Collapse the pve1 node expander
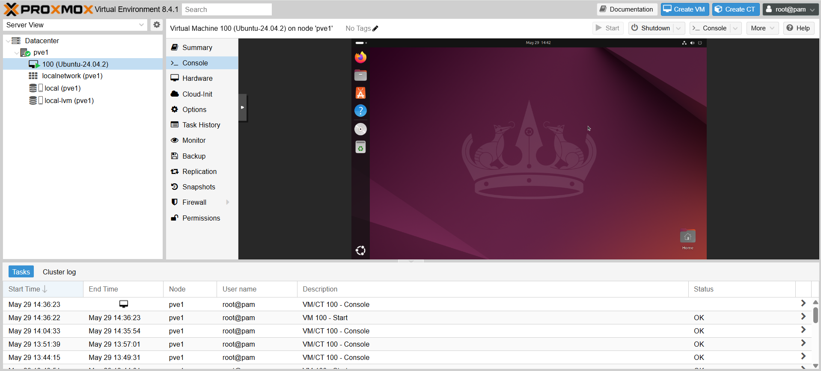 16,53
